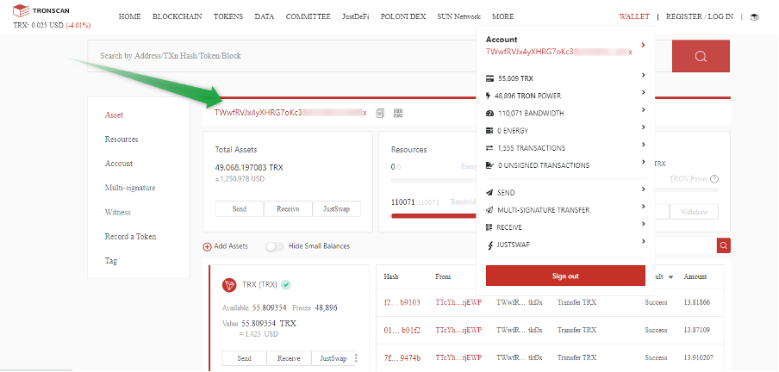Click the QR icon beside RECEIVE in menu
The height and width of the screenshot is (372, 779).
pos(489,227)
